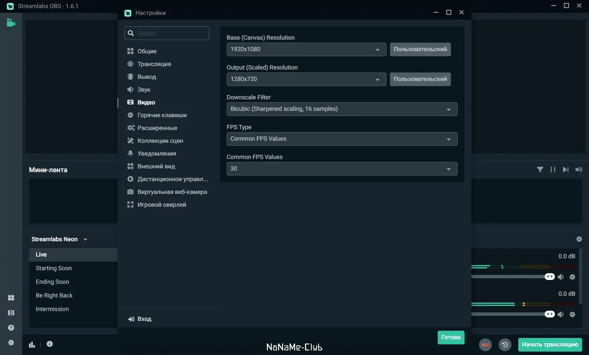Click Пользовательский next to Output Resolution
Viewport: 589px width, 355px height.
pyautogui.click(x=420, y=79)
